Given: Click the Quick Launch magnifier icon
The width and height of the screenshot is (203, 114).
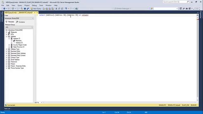Looking at the screenshot, I should click(x=188, y=2).
